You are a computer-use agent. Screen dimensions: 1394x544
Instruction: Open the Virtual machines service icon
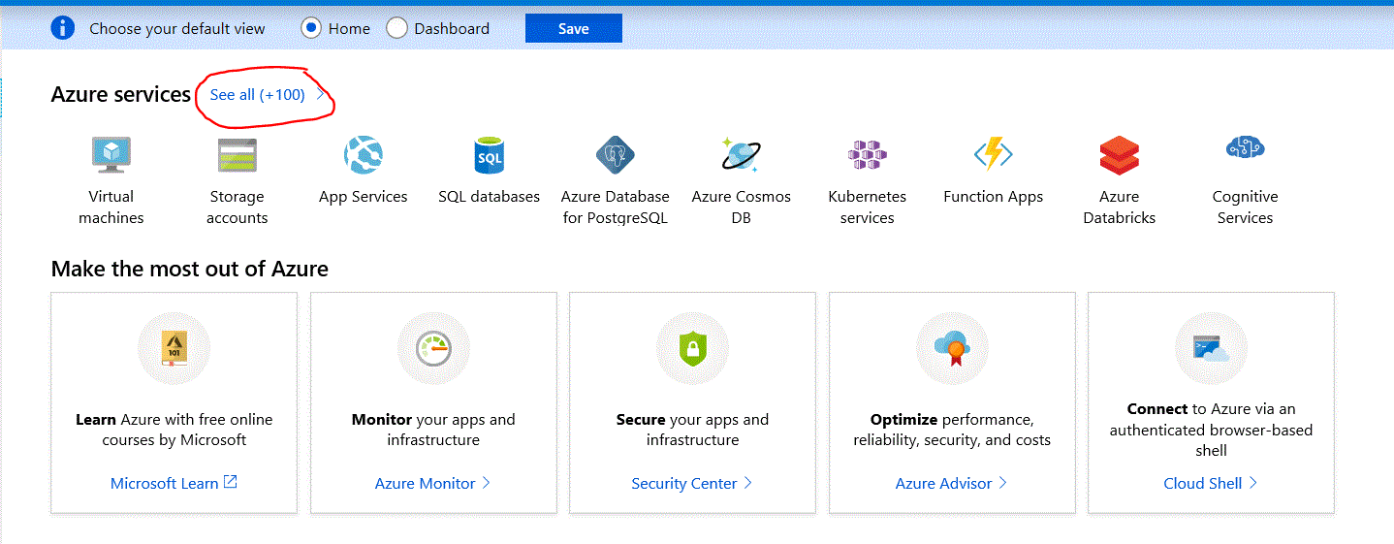(111, 155)
